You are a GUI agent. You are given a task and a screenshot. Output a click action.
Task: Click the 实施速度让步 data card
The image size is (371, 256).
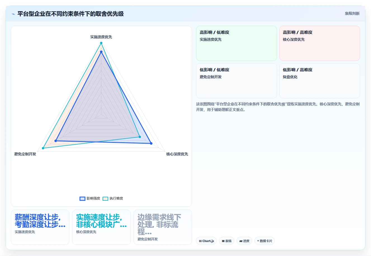tap(101, 227)
